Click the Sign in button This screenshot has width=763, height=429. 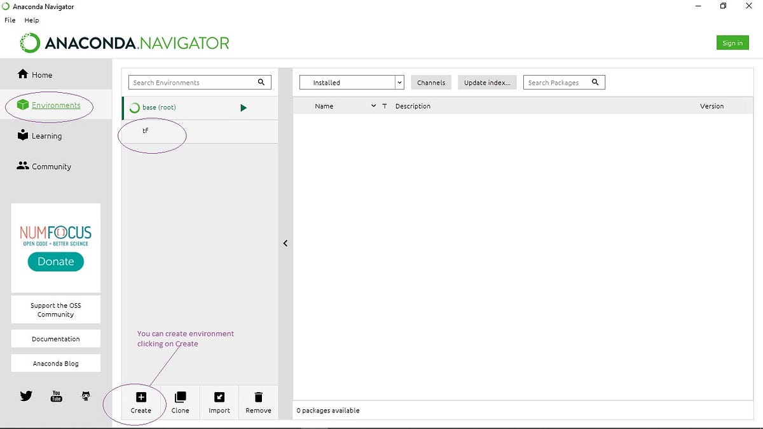(x=732, y=43)
